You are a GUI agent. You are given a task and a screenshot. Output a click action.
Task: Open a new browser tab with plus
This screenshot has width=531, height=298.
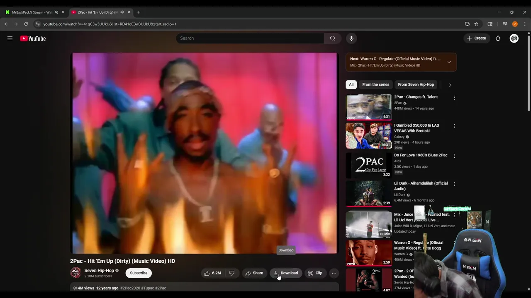tap(139, 12)
